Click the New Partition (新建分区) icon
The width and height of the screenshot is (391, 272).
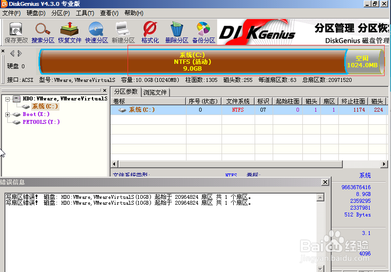pyautogui.click(x=123, y=33)
